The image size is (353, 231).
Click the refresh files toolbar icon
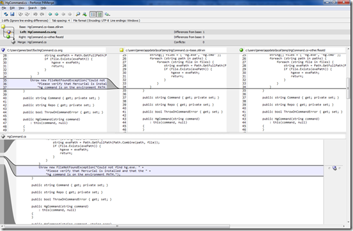click(x=6, y=14)
